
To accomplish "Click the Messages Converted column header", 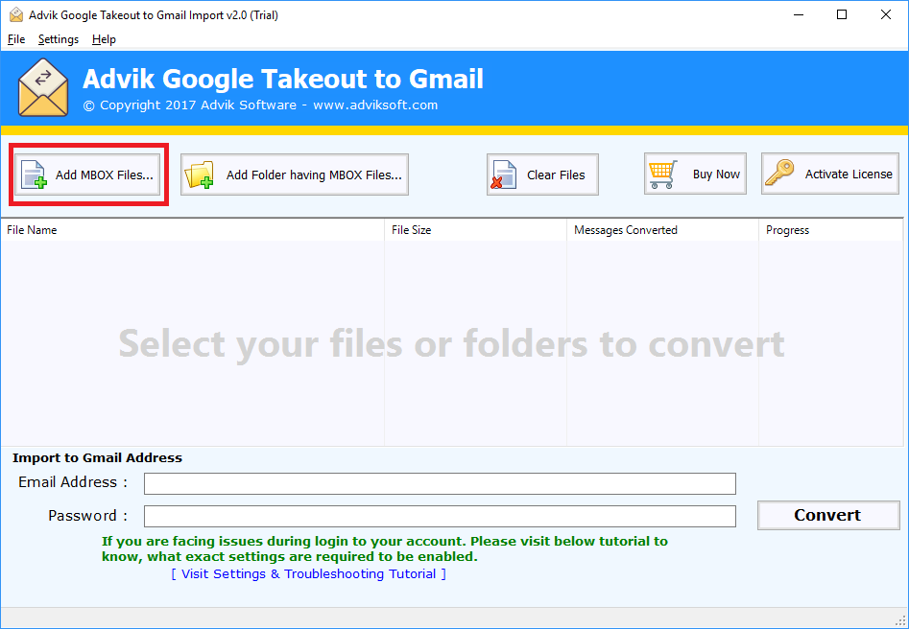I will tap(662, 230).
